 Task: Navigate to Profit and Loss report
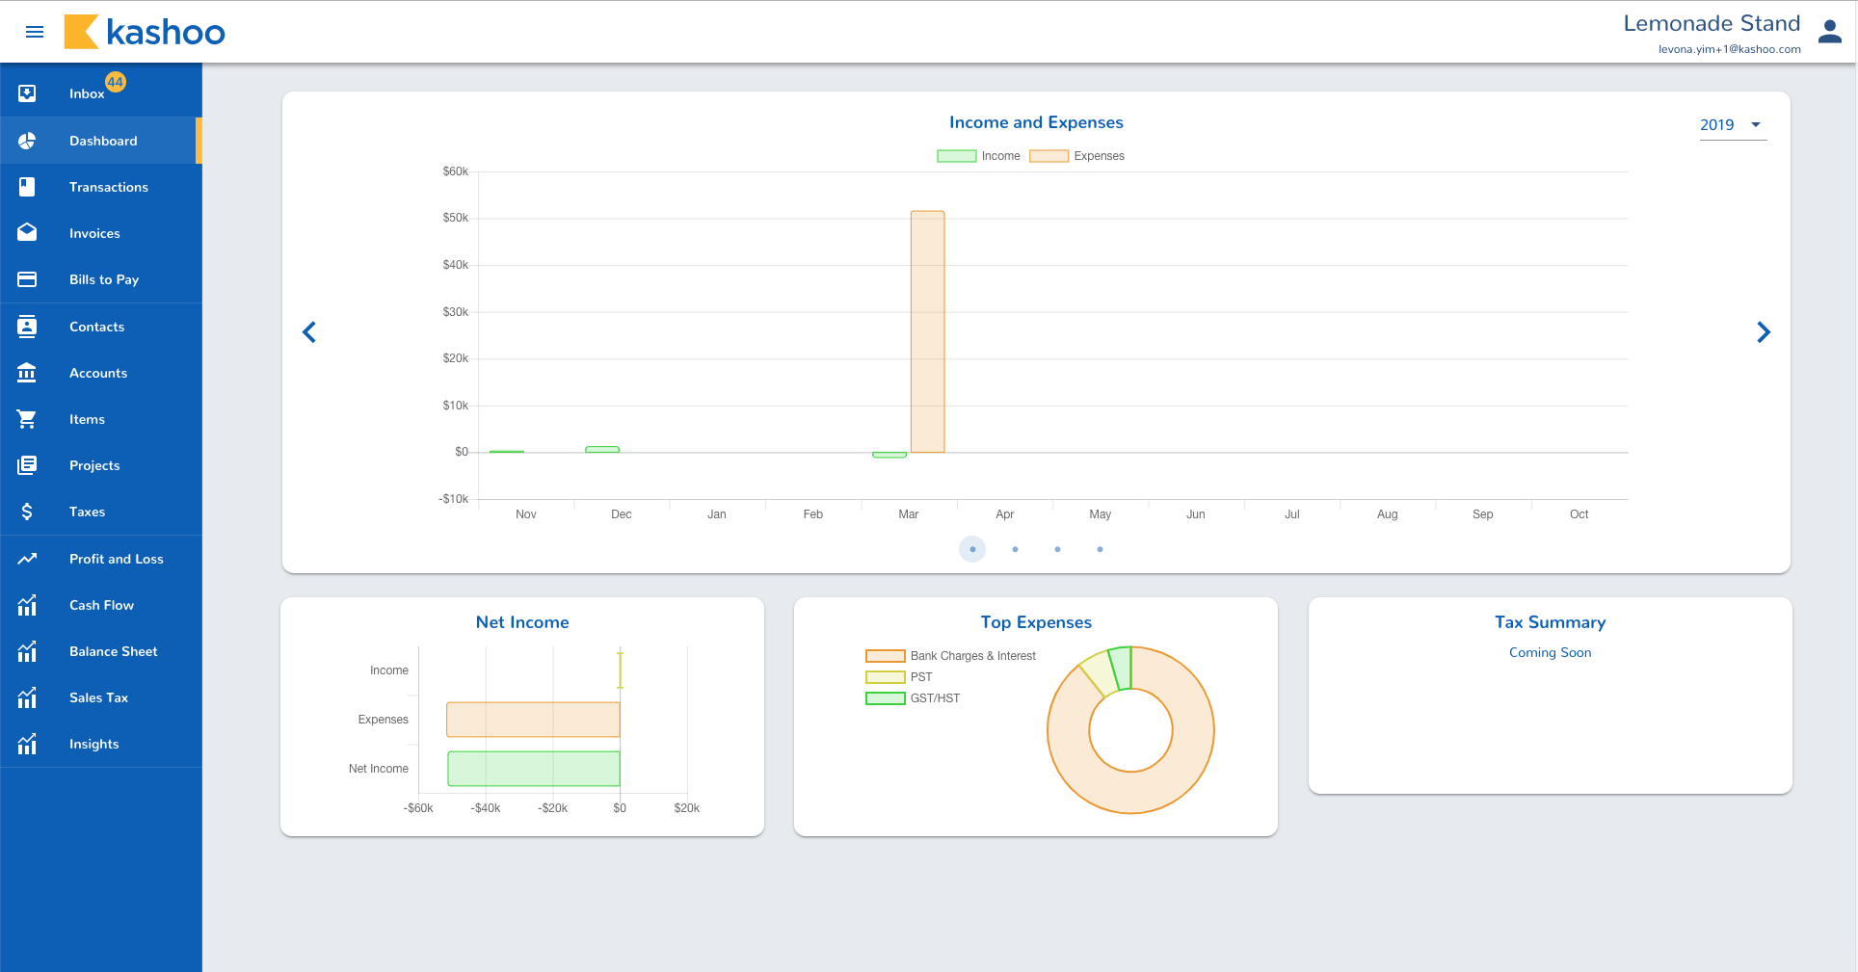tap(116, 559)
